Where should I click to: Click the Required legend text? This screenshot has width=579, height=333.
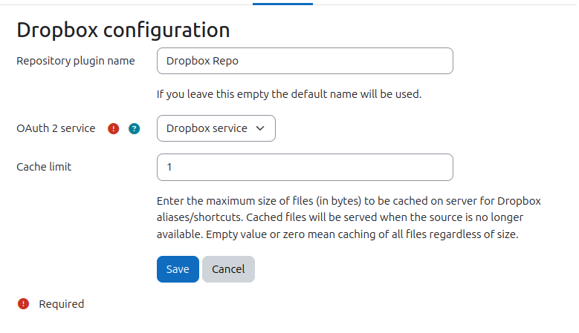pos(62,304)
